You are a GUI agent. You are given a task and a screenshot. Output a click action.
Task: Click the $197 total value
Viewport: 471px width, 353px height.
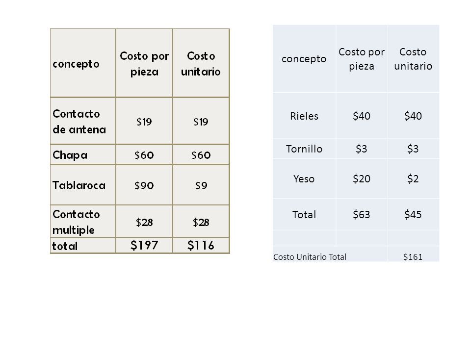144,245
